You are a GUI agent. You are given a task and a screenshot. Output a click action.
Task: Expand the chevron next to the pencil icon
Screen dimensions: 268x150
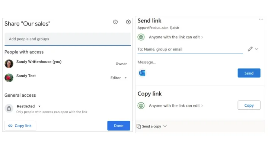point(256,49)
